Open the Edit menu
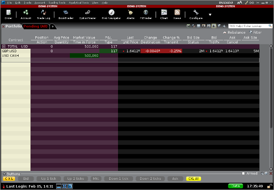274x190 pixels. click(x=18, y=3)
